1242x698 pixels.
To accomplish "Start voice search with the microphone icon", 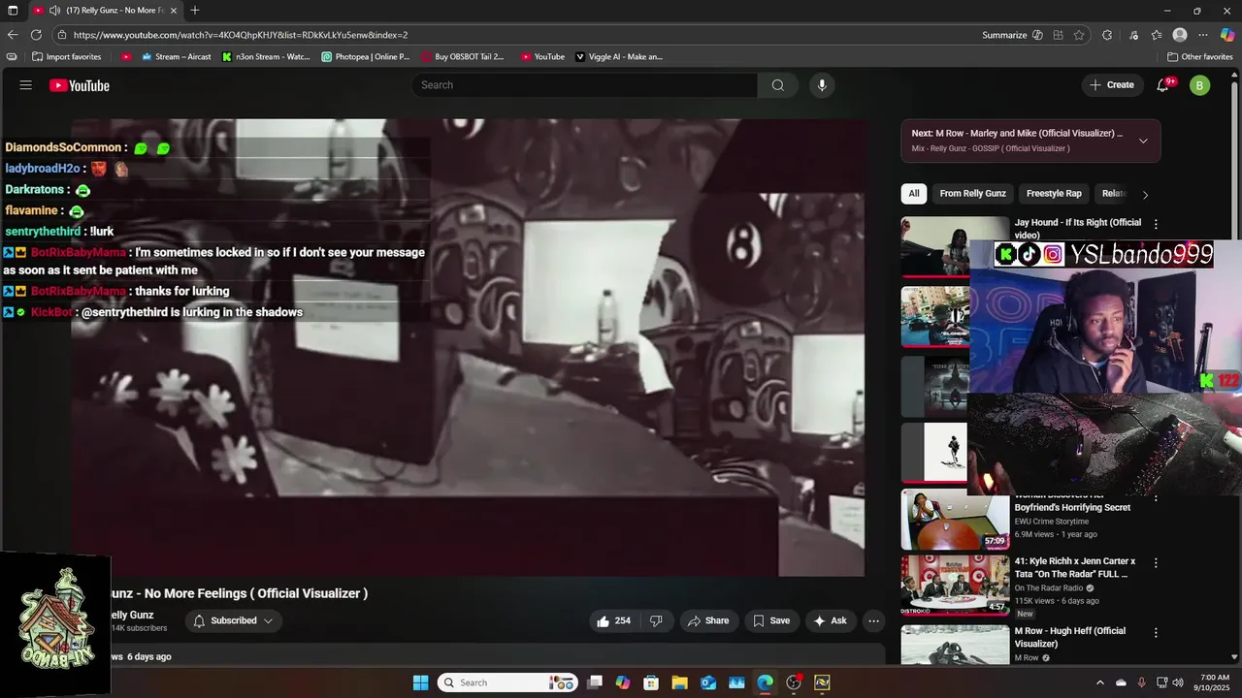I will 822,85.
